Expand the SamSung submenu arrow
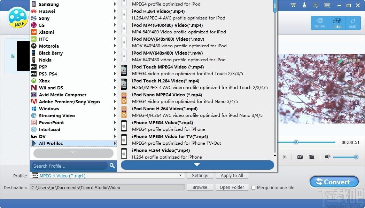 tap(115, 4)
